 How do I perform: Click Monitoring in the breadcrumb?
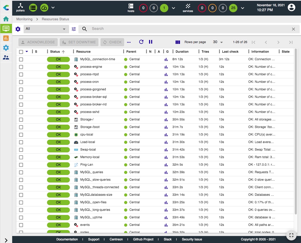24,19
